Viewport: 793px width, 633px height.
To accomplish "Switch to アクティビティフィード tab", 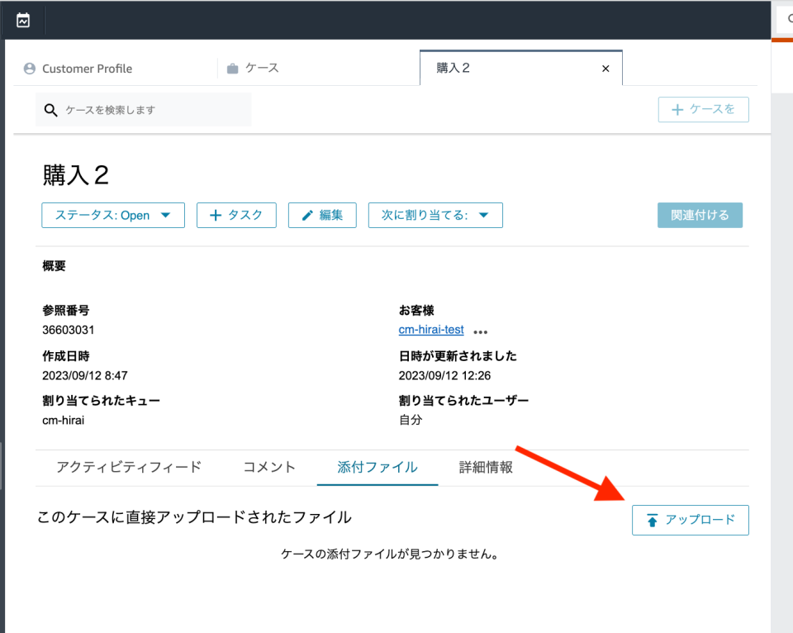I will coord(129,467).
